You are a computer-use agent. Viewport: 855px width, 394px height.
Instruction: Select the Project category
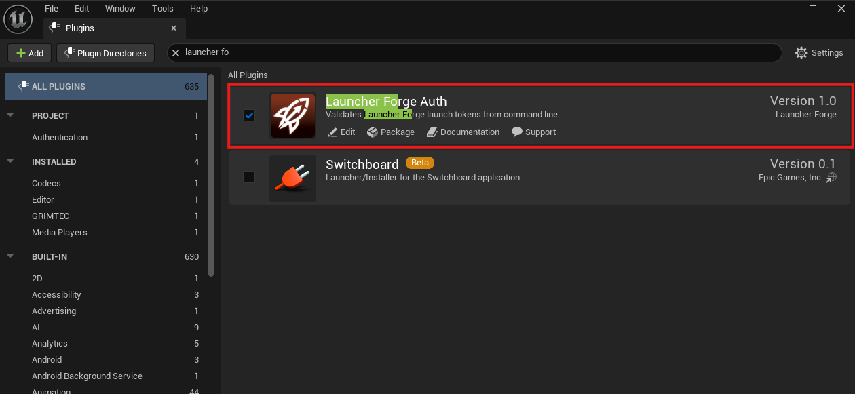pos(106,116)
